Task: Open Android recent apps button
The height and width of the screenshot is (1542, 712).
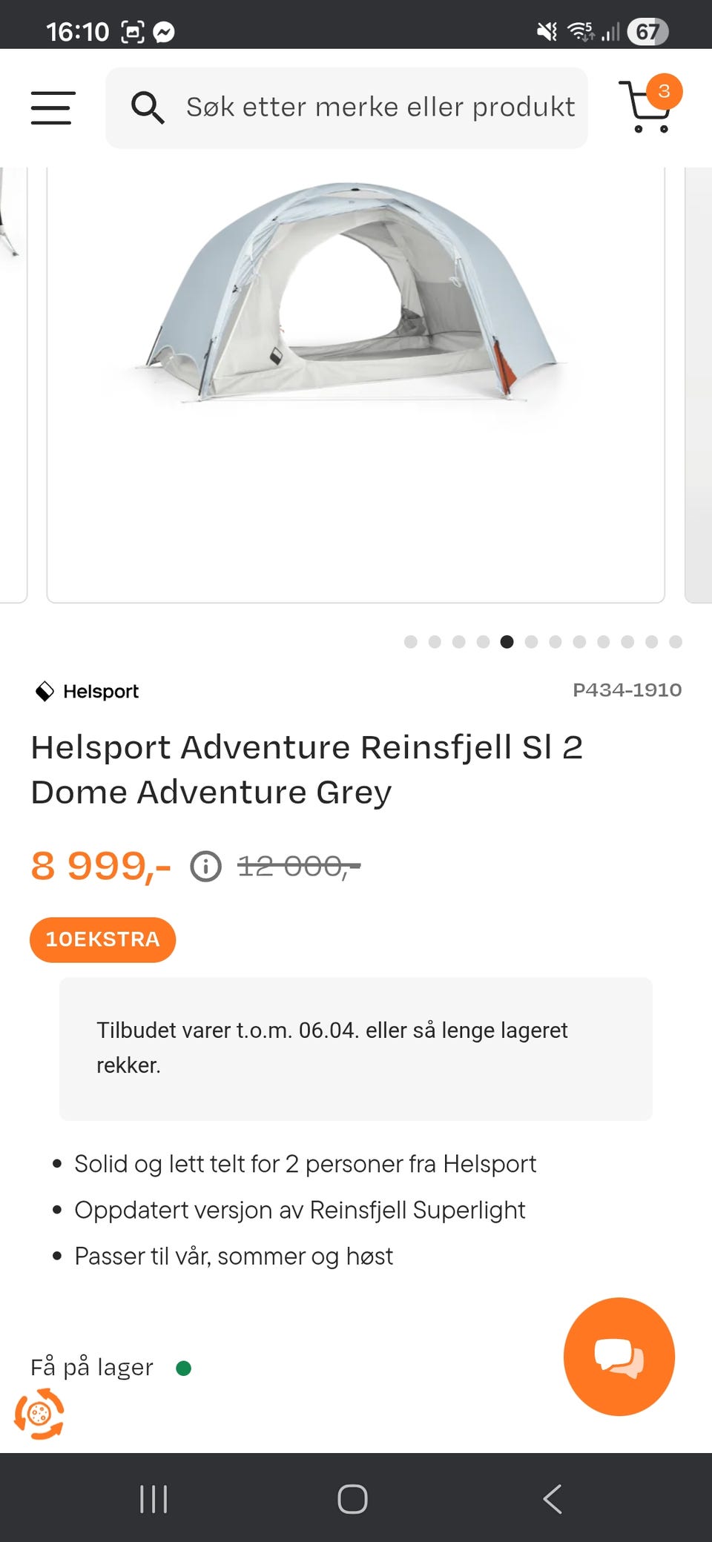Action: click(154, 1499)
